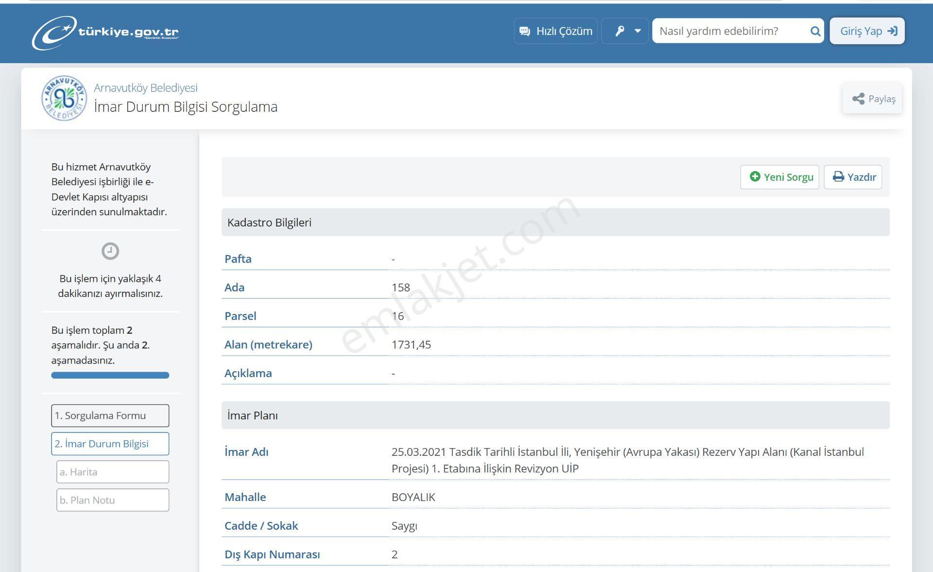Click the Arnavutköy Belediyesi link
The height and width of the screenshot is (572, 933).
[x=146, y=88]
